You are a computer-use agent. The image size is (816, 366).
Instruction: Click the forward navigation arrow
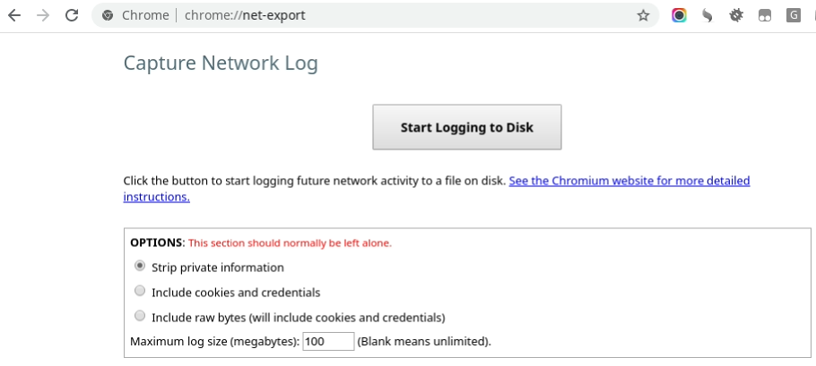[43, 15]
